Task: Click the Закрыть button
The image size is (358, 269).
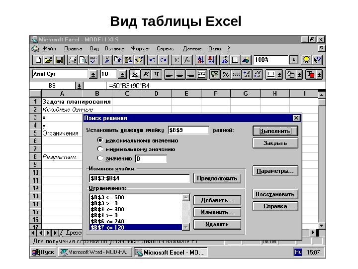Action: coord(275,143)
